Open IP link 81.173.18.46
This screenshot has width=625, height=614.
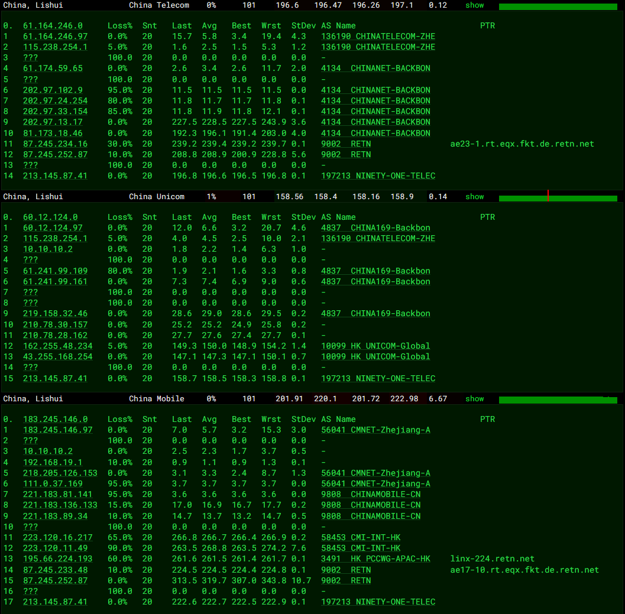tap(53, 133)
